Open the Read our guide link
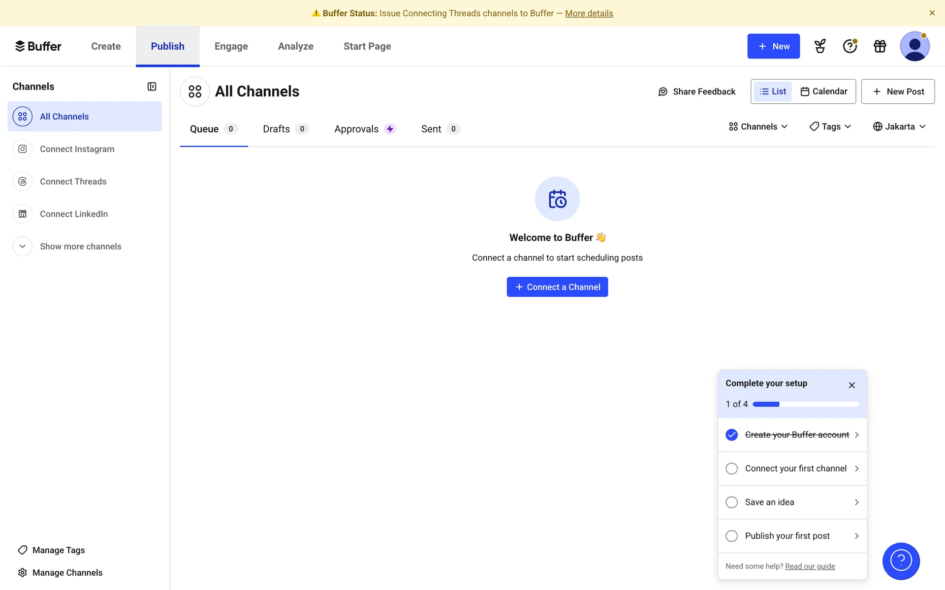The width and height of the screenshot is (945, 590). coord(810,566)
